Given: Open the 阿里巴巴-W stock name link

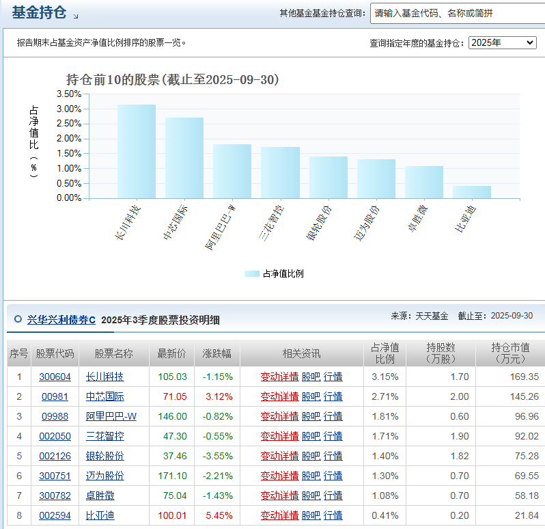Looking at the screenshot, I should tap(111, 416).
